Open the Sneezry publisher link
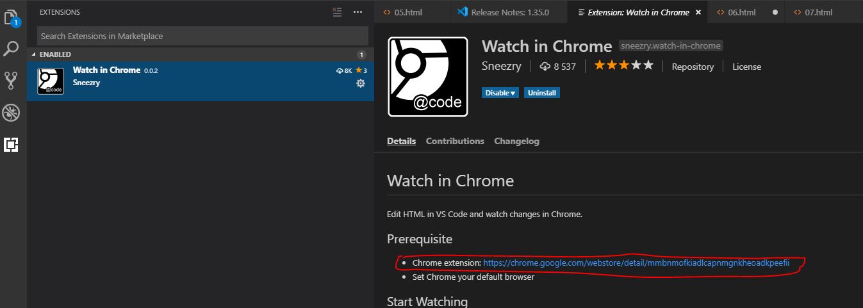Viewport: 863px width, 308px height. tap(502, 66)
